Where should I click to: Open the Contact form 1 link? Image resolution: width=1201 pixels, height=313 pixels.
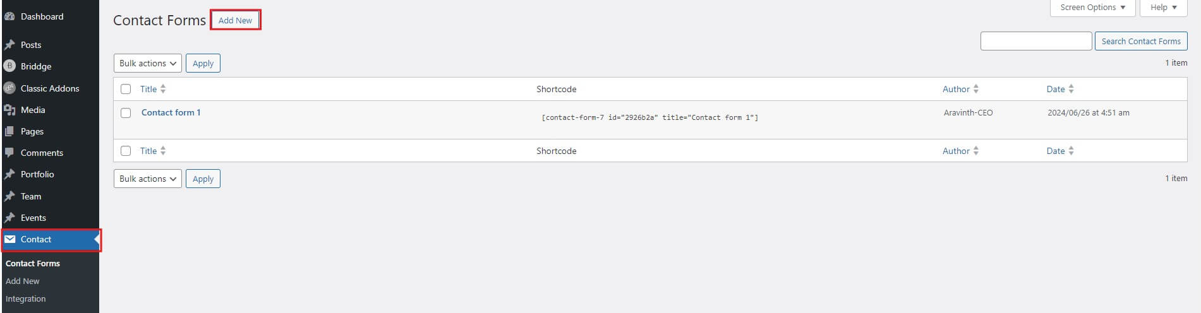coord(171,112)
